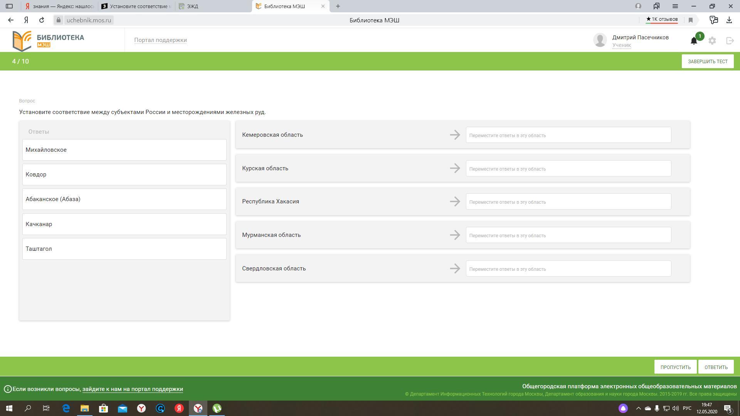
Task: Click the Пропустить button
Action: tap(675, 367)
